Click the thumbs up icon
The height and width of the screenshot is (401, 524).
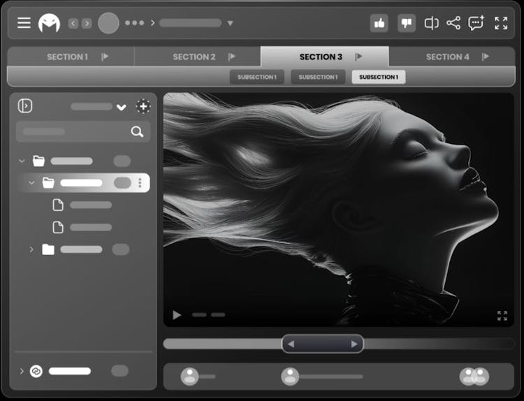379,23
